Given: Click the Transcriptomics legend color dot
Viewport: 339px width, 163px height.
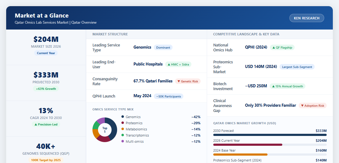Looking at the screenshot, I should 123,135.
